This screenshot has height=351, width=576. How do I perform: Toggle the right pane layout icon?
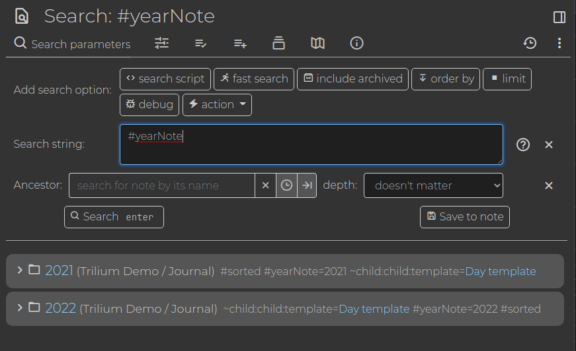559,17
